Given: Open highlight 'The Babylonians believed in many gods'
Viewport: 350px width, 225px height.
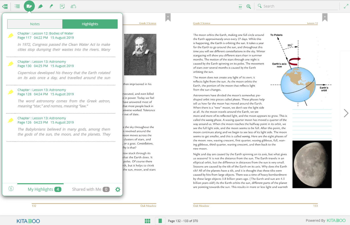Looking at the screenshot, I should coord(64,132).
